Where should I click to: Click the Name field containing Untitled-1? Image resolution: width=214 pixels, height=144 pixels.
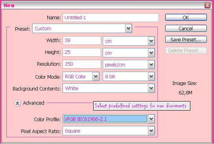(x=111, y=18)
